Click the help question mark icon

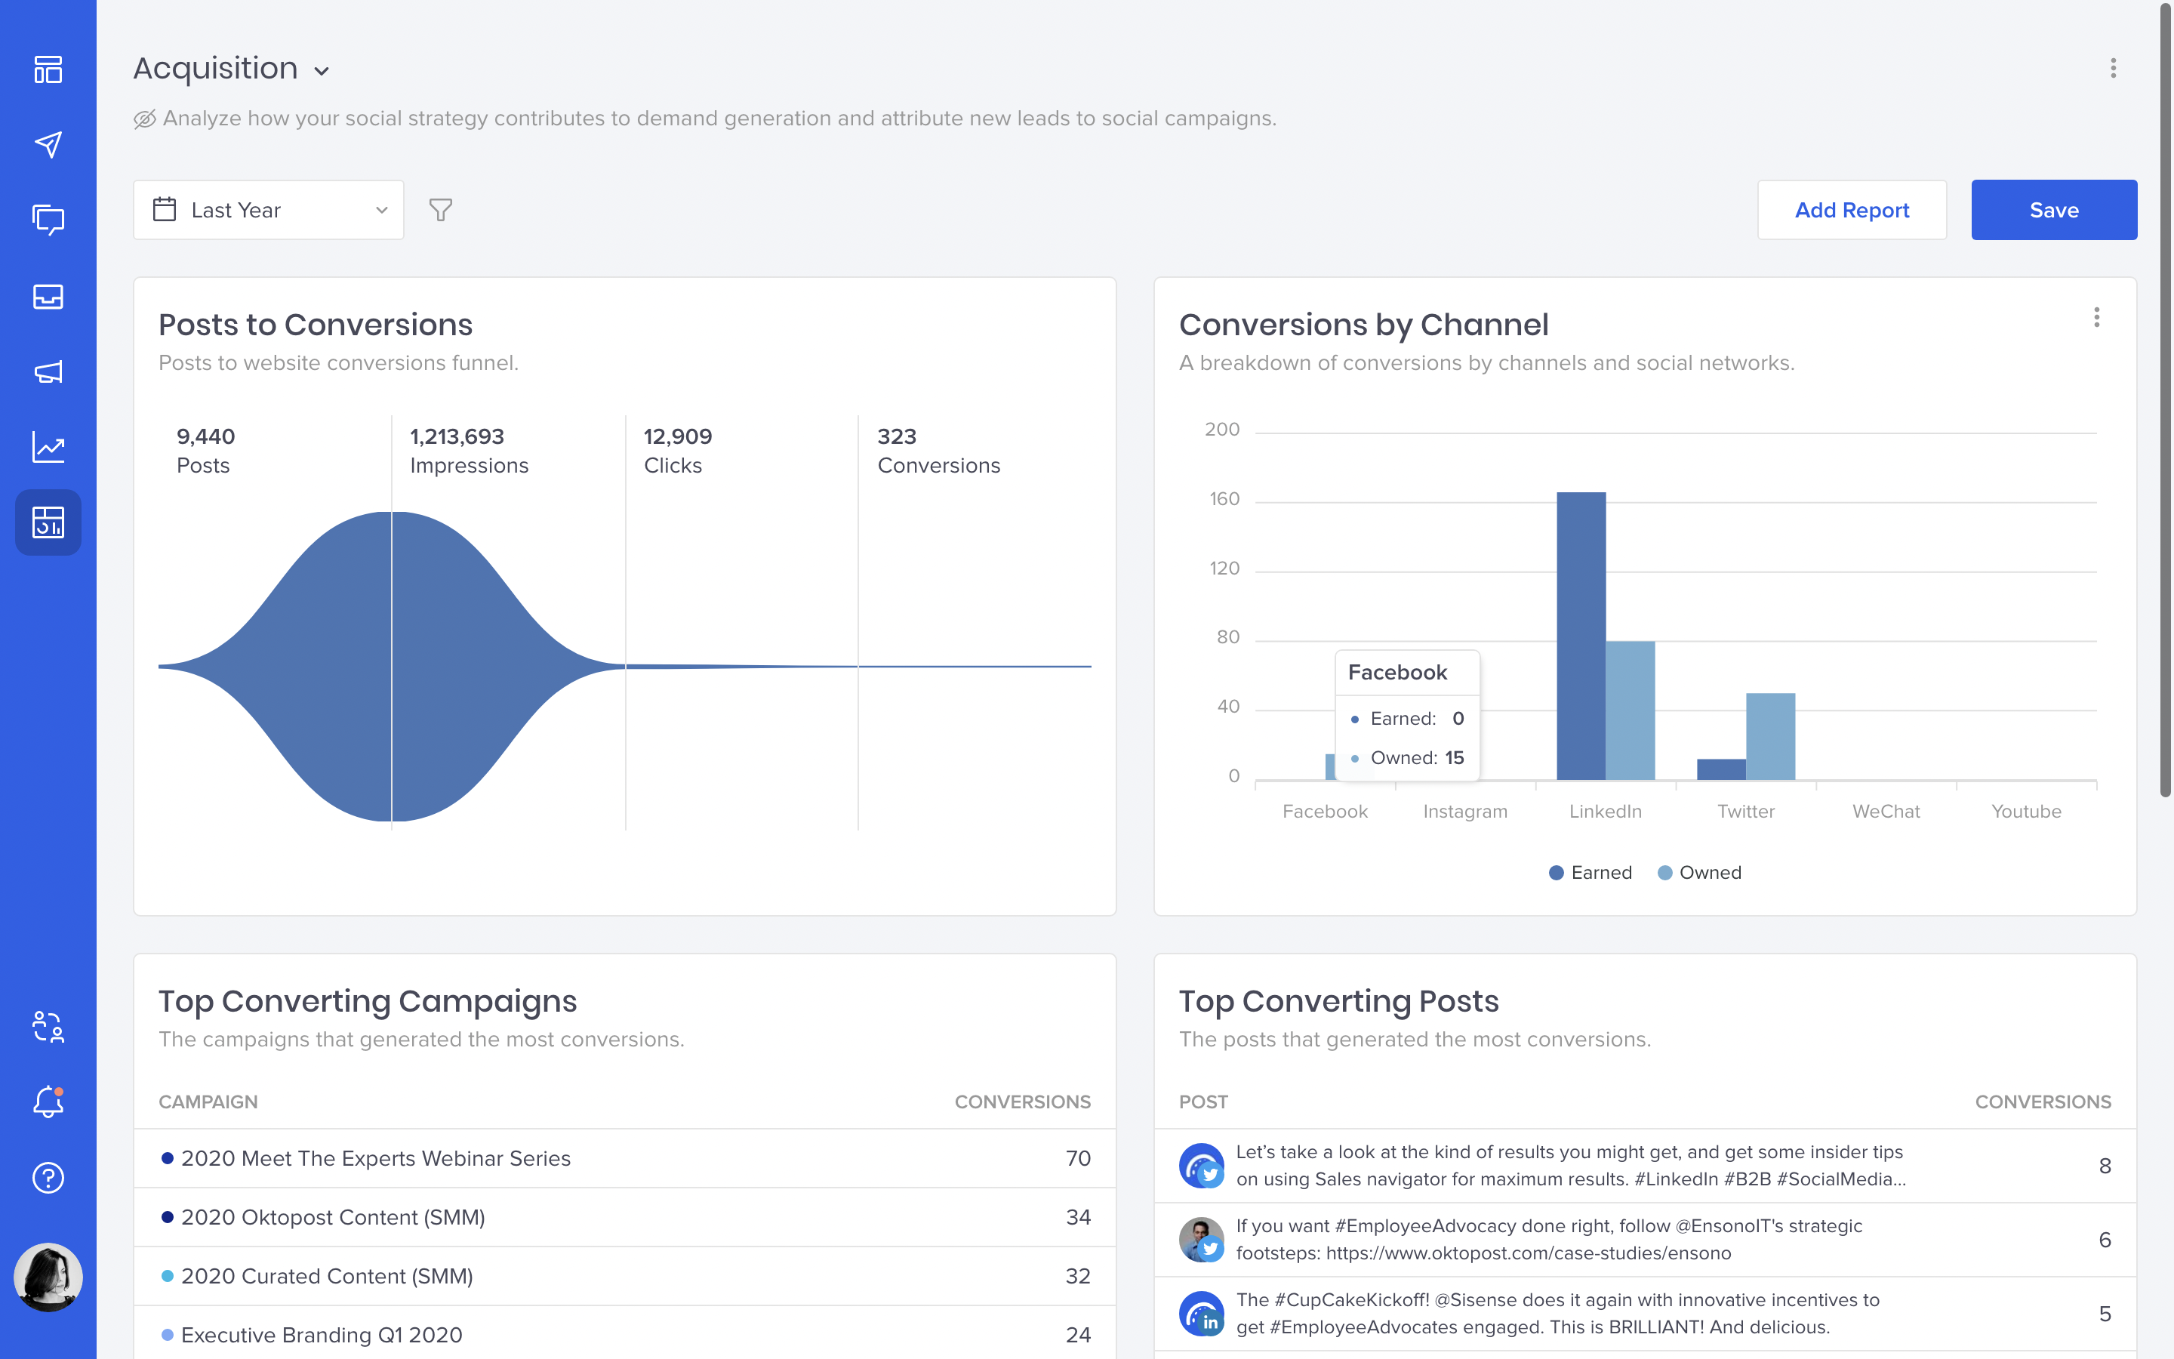tap(47, 1177)
